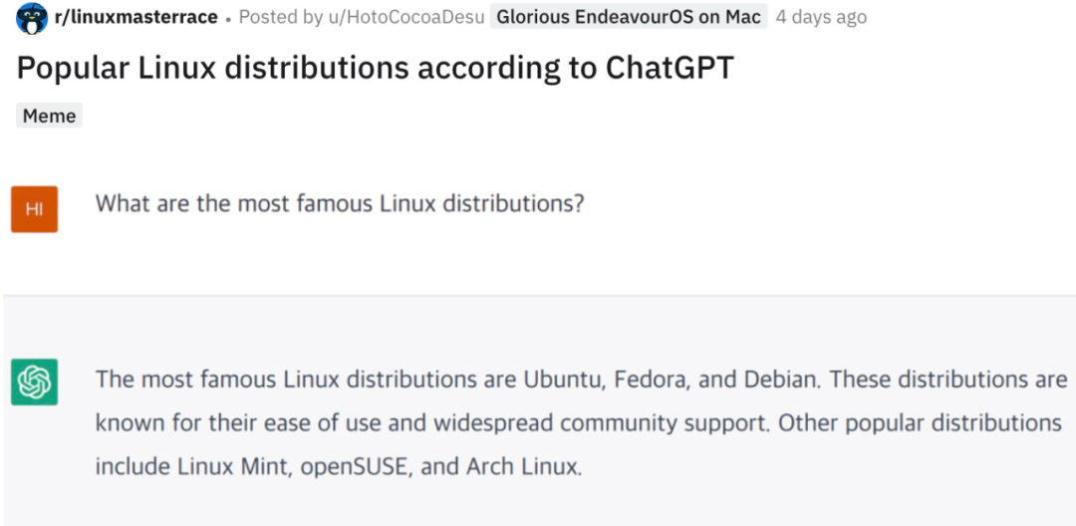Click the "4 days ago" timestamp
The height and width of the screenshot is (526, 1076).
click(821, 17)
